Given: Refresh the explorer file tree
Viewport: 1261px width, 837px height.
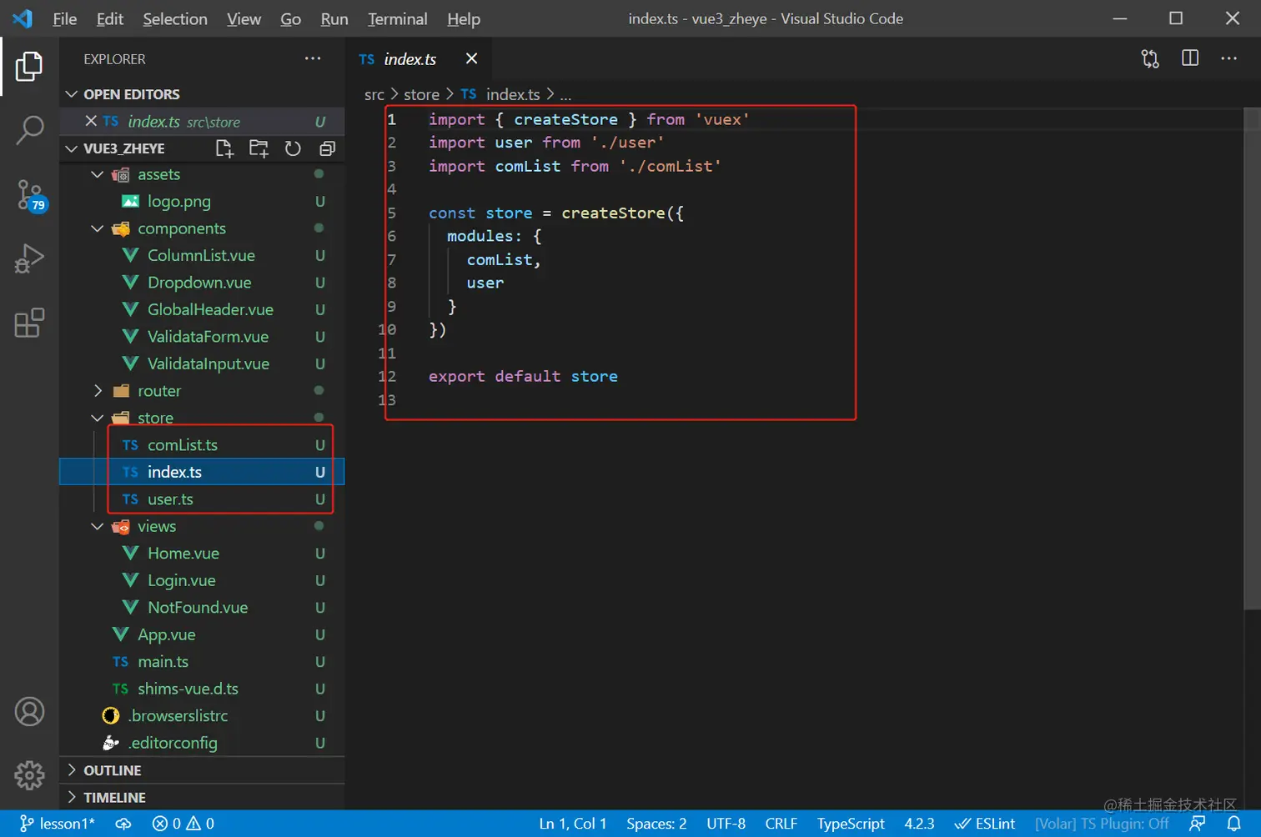Looking at the screenshot, I should [x=293, y=148].
